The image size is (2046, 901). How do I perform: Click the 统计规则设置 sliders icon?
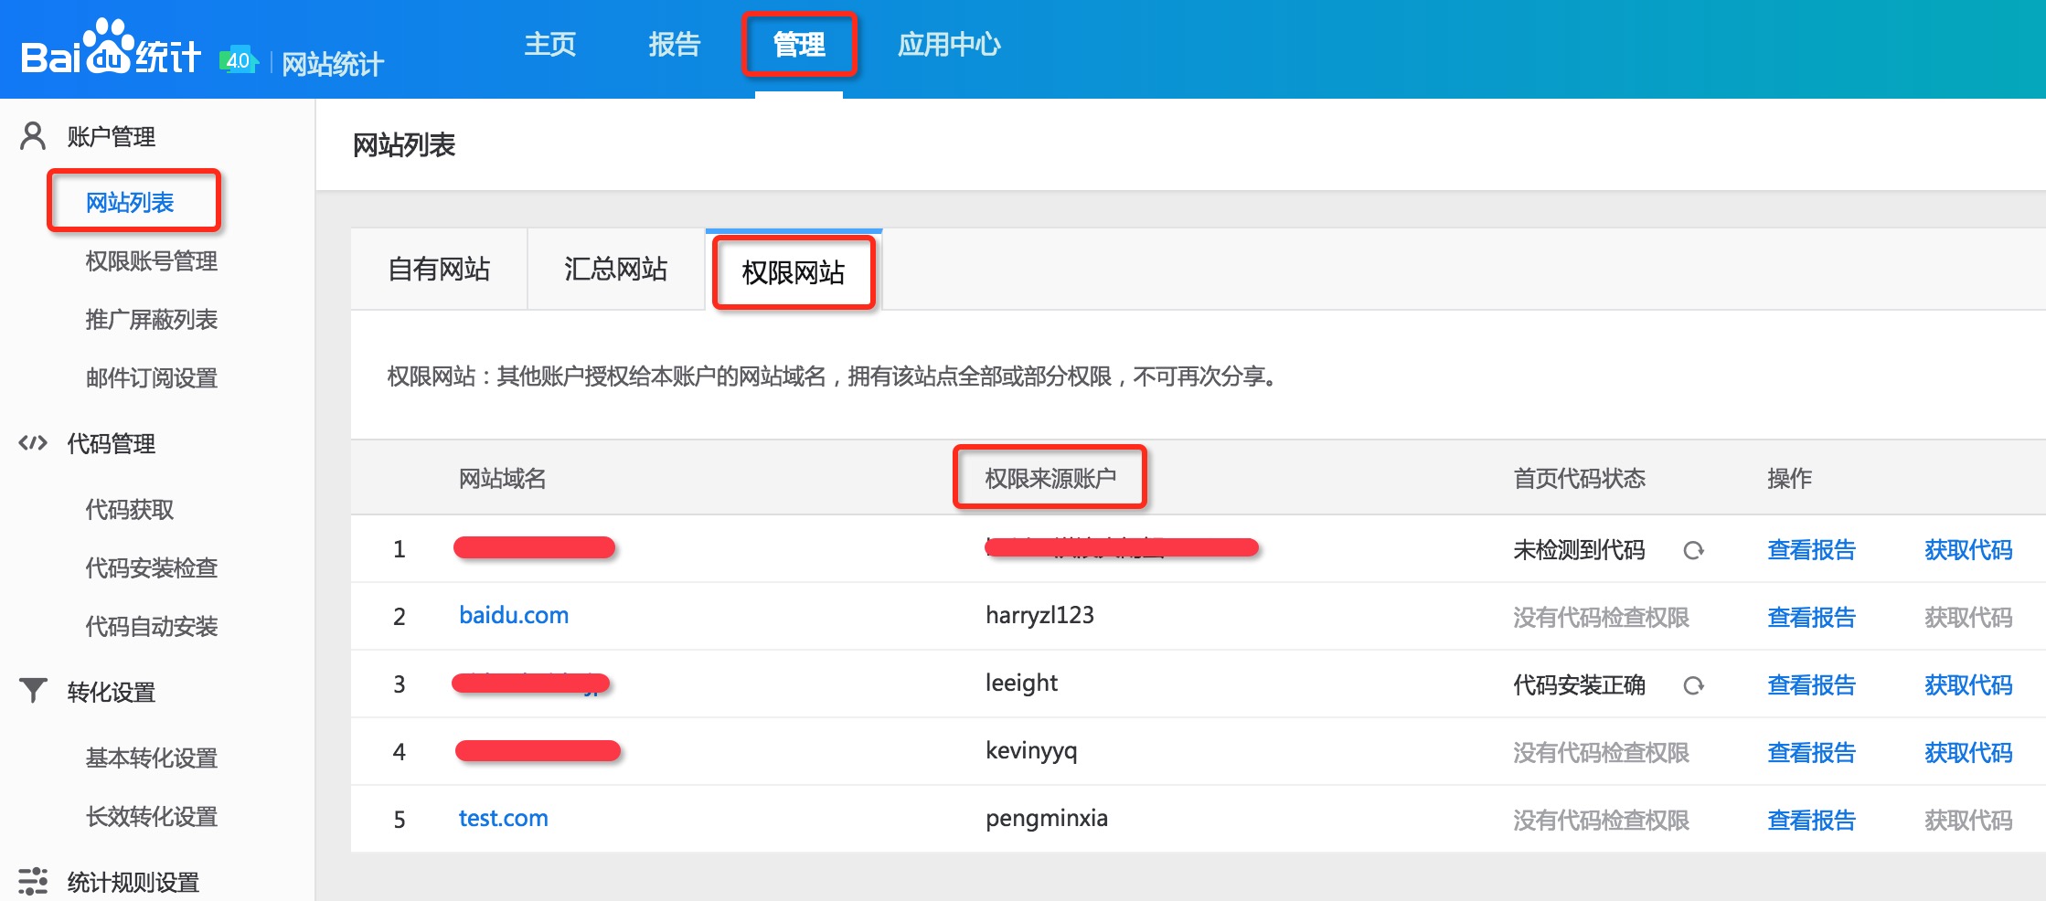pos(33,881)
